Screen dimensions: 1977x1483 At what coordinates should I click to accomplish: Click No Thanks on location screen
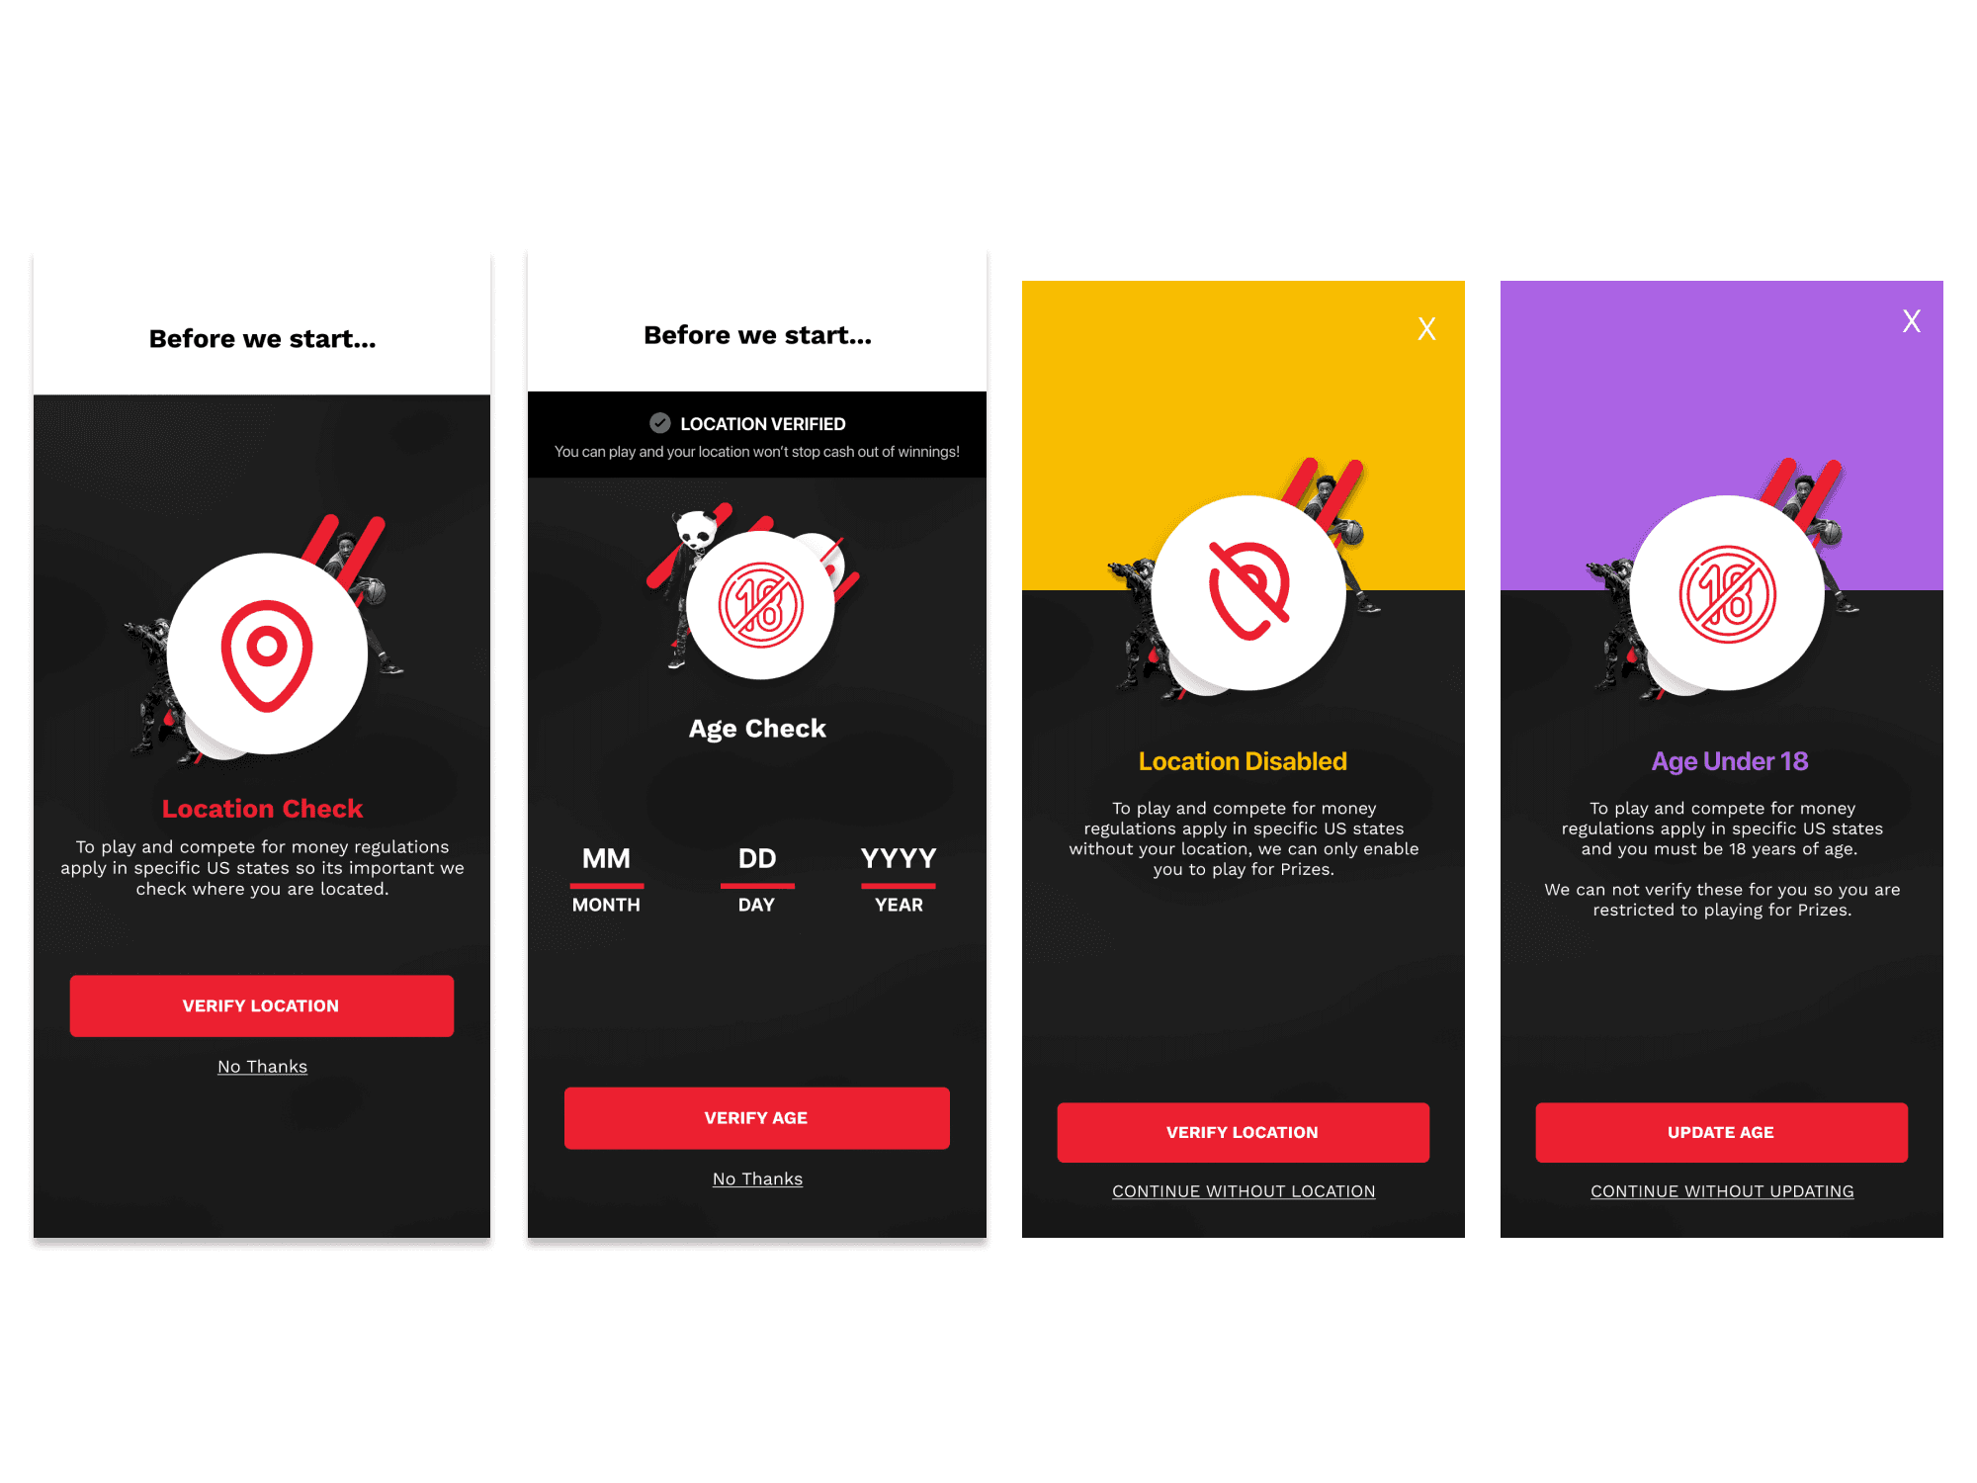pos(263,1067)
